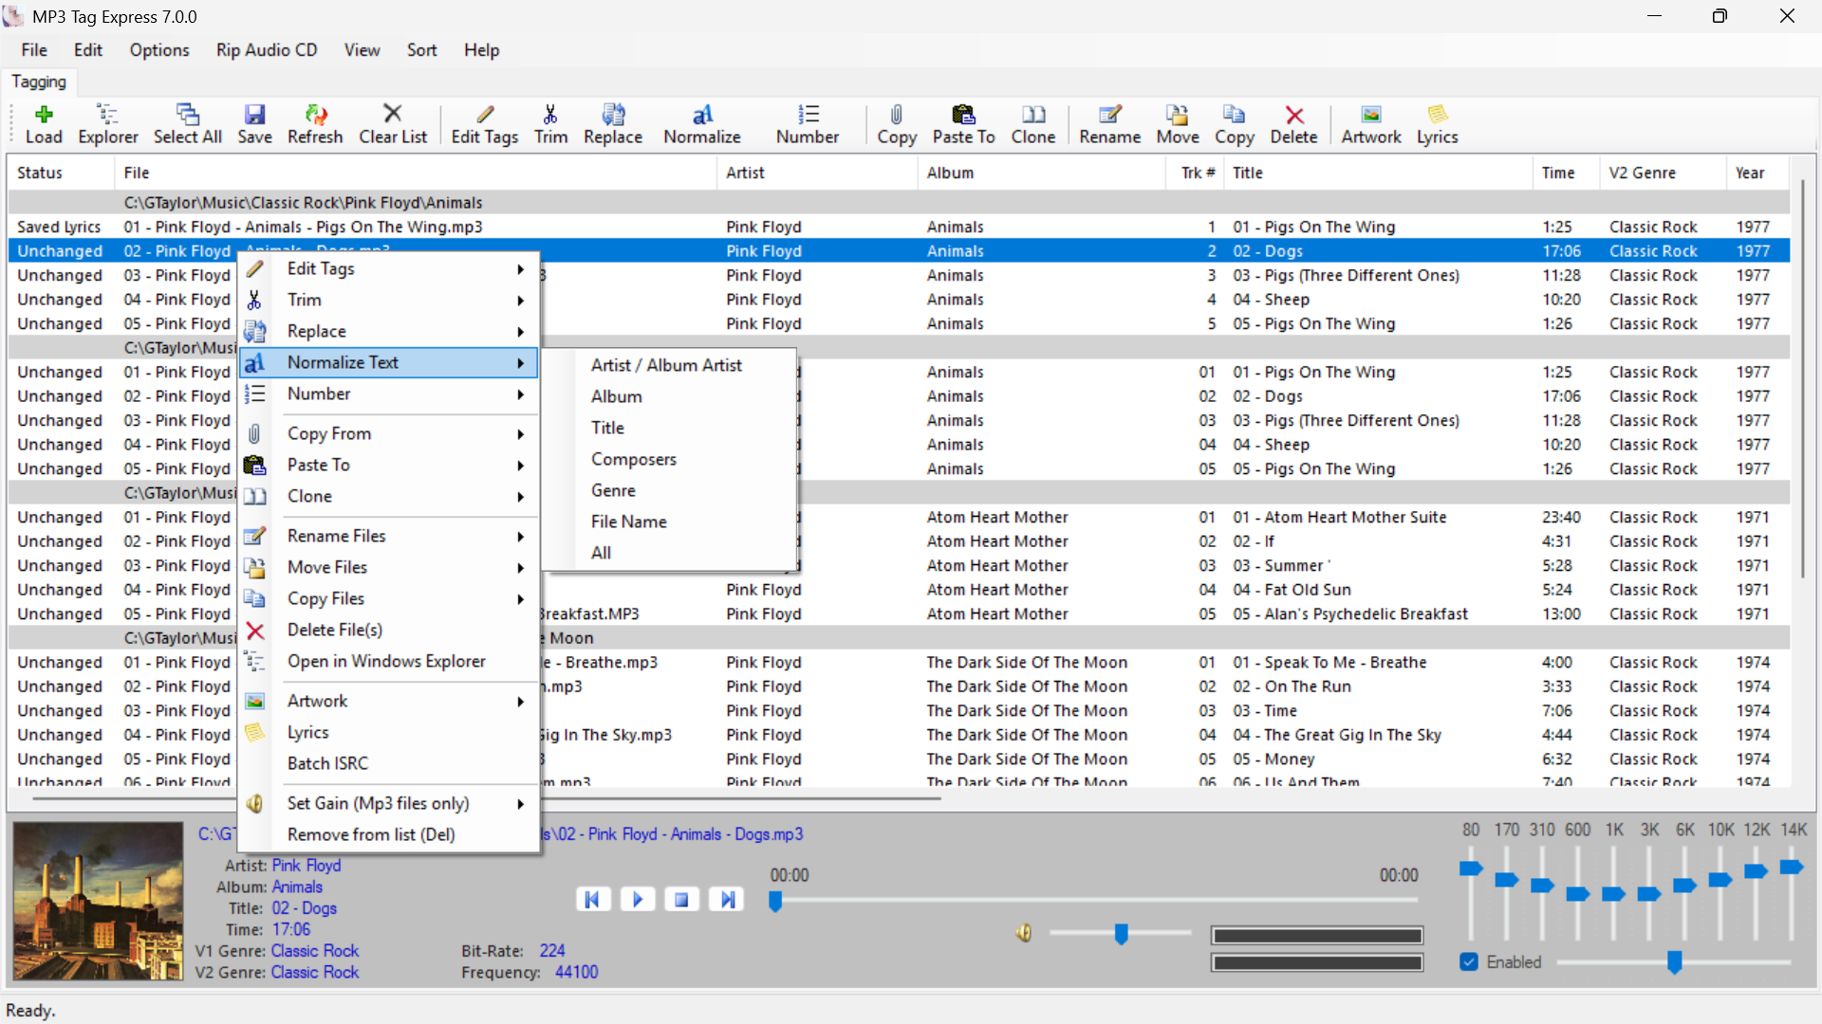
Task: Expand the Trim context submenu
Action: point(389,301)
